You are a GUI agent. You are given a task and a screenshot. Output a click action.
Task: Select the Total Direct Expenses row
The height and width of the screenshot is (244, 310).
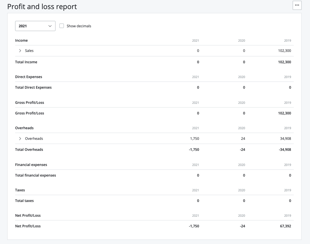click(34, 87)
